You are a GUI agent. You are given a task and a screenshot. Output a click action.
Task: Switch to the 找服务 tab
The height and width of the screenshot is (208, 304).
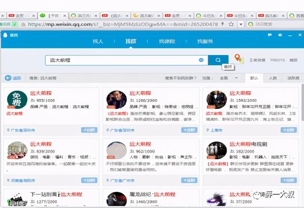[x=205, y=41]
